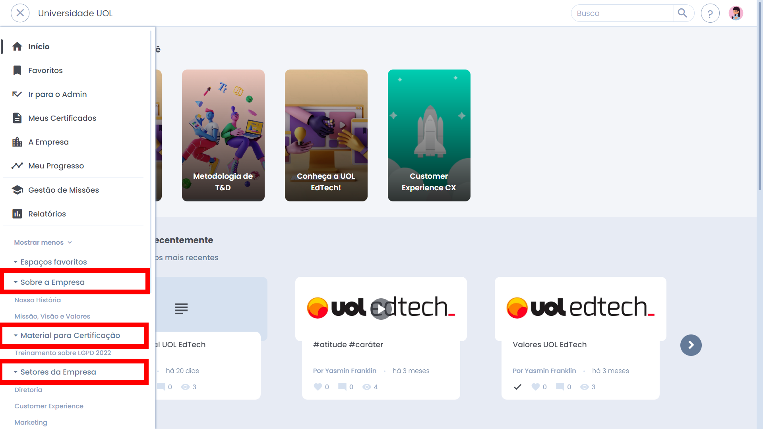Open the Nossa História link

click(38, 300)
